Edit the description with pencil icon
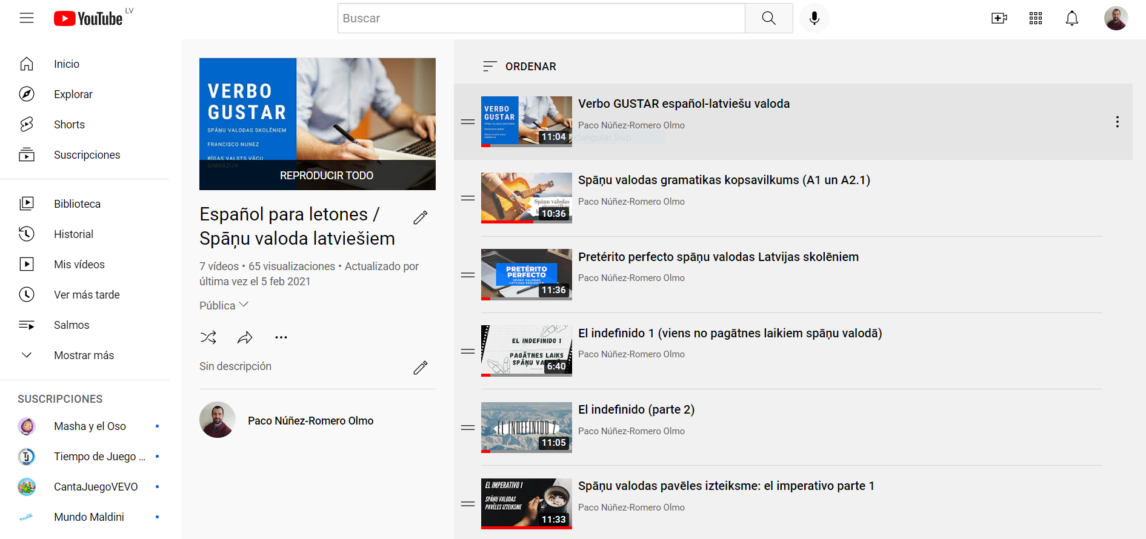The image size is (1146, 539). (x=421, y=368)
